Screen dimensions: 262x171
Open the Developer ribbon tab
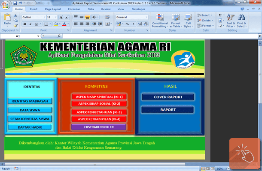click(x=138, y=9)
